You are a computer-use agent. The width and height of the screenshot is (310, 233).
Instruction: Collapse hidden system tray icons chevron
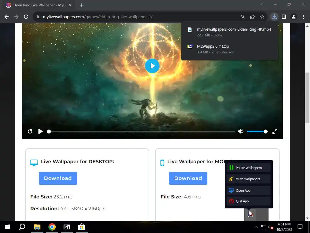coord(256,227)
